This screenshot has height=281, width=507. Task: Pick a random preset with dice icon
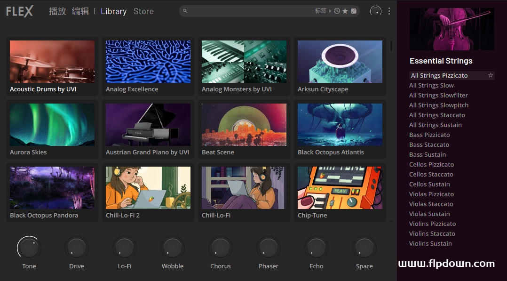354,11
